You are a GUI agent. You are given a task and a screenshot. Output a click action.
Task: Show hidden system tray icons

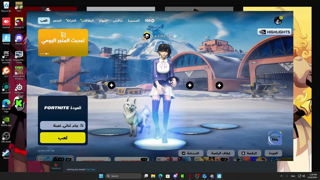[281, 176]
